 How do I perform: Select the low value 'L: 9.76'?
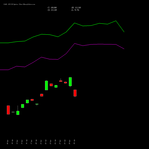tap(75, 10)
